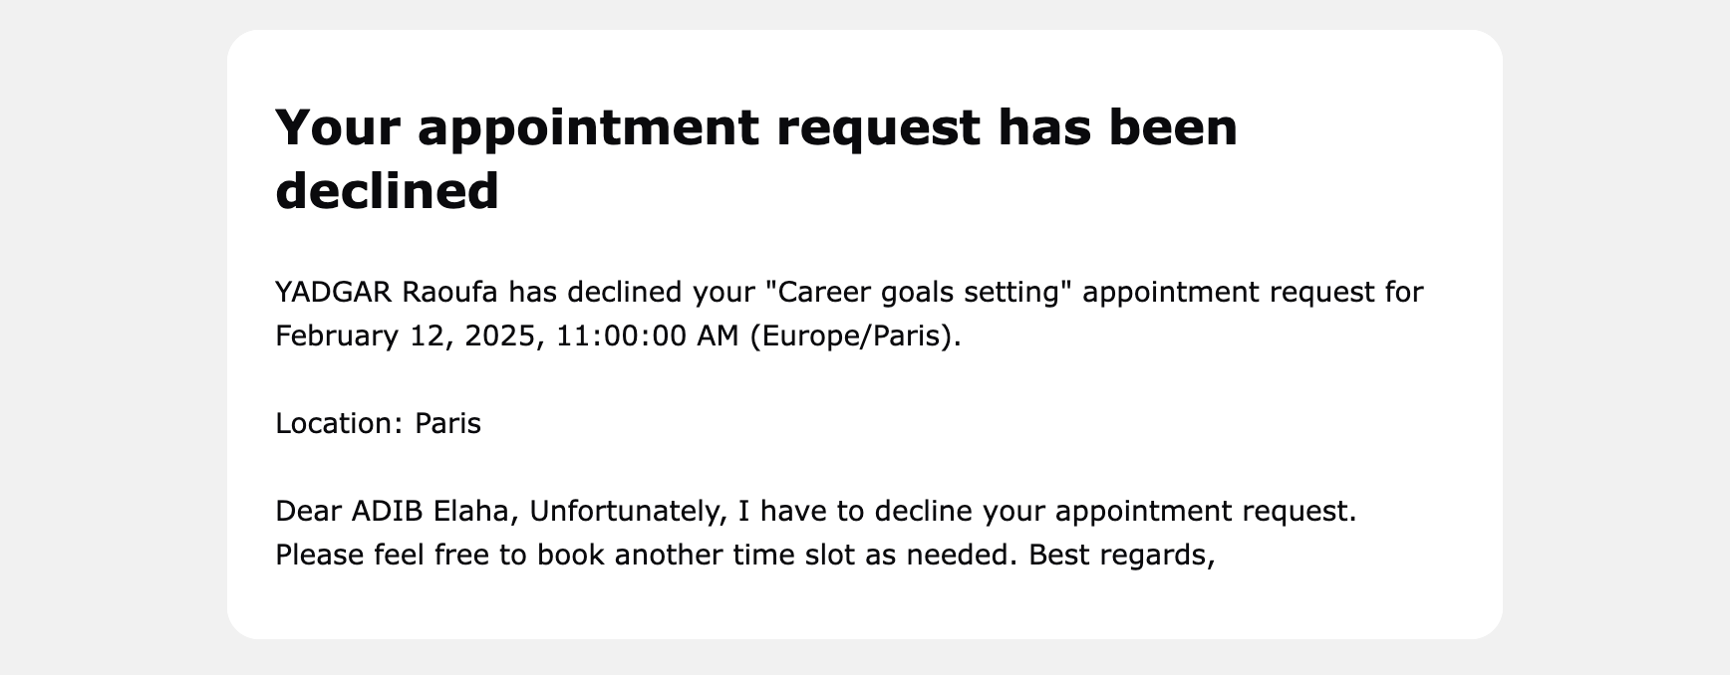Click "appointment request for" in first paragraph

coord(1253,293)
